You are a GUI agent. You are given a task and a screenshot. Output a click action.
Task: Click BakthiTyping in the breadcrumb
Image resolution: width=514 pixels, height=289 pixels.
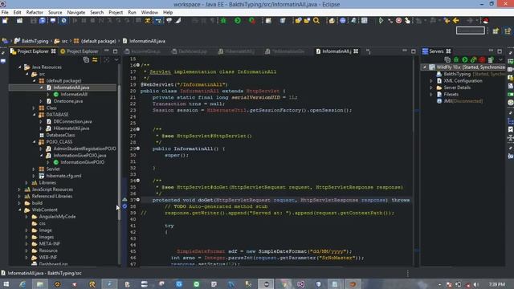point(35,41)
